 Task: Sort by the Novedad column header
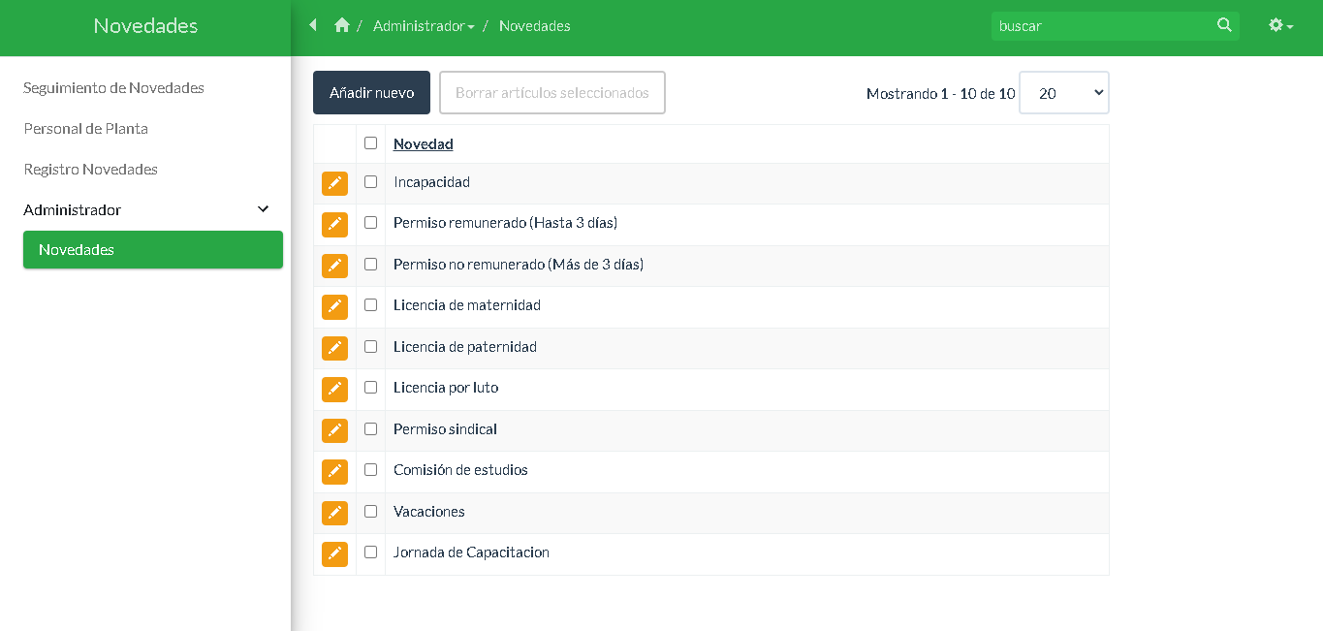[x=423, y=144]
